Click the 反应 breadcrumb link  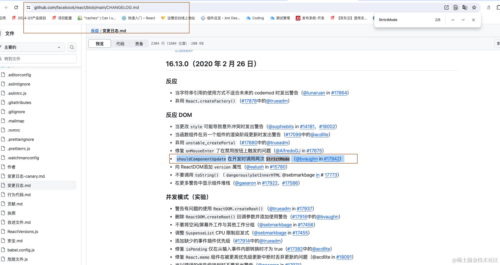[x=95, y=31]
